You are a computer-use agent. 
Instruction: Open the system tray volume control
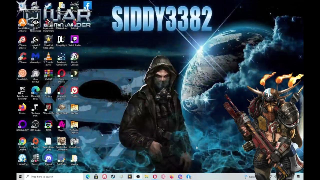click(x=274, y=176)
